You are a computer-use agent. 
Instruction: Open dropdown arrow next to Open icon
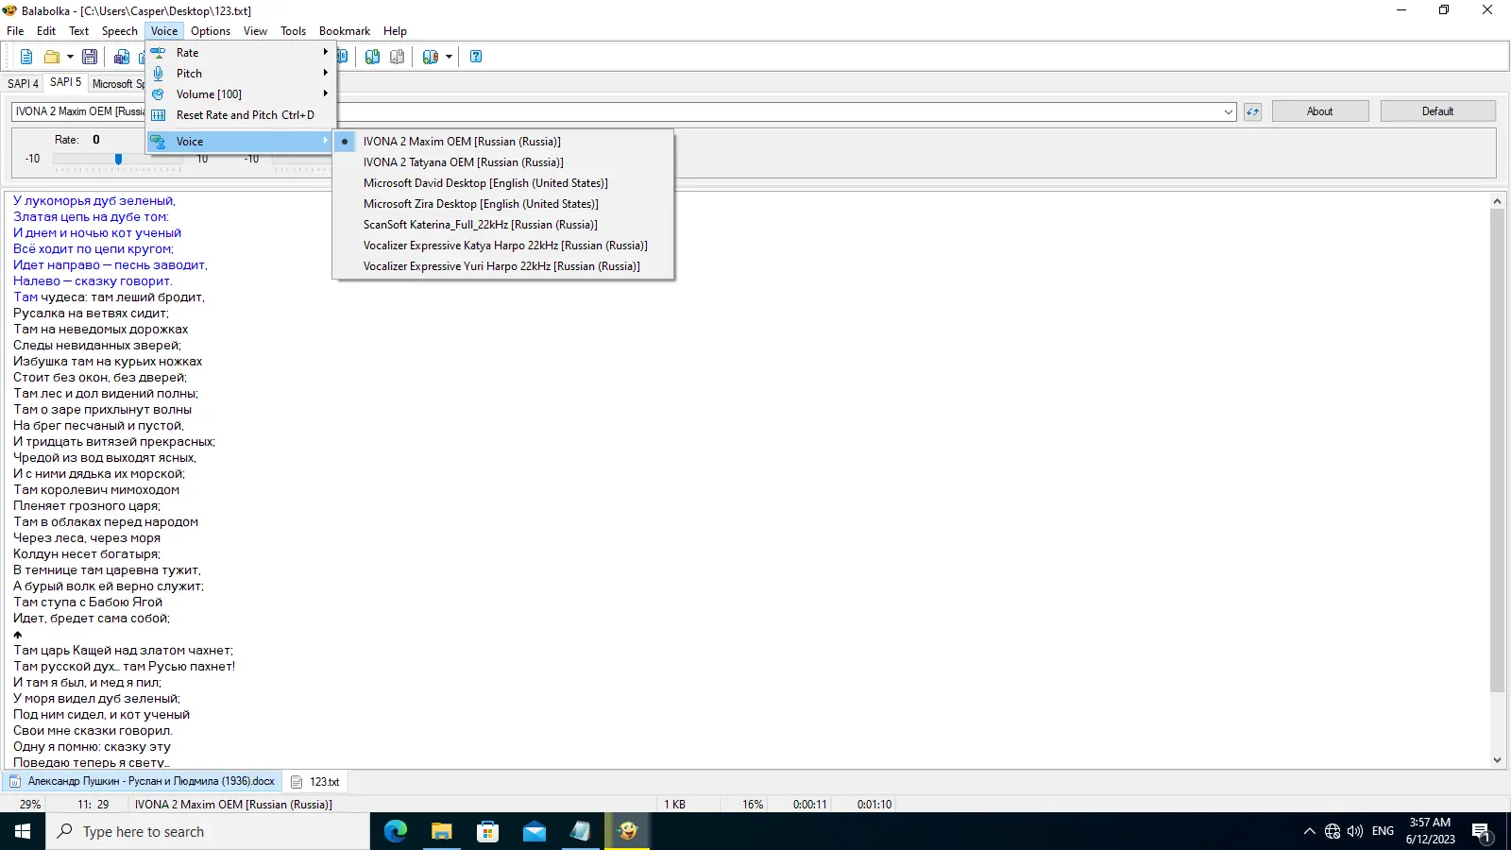point(70,57)
